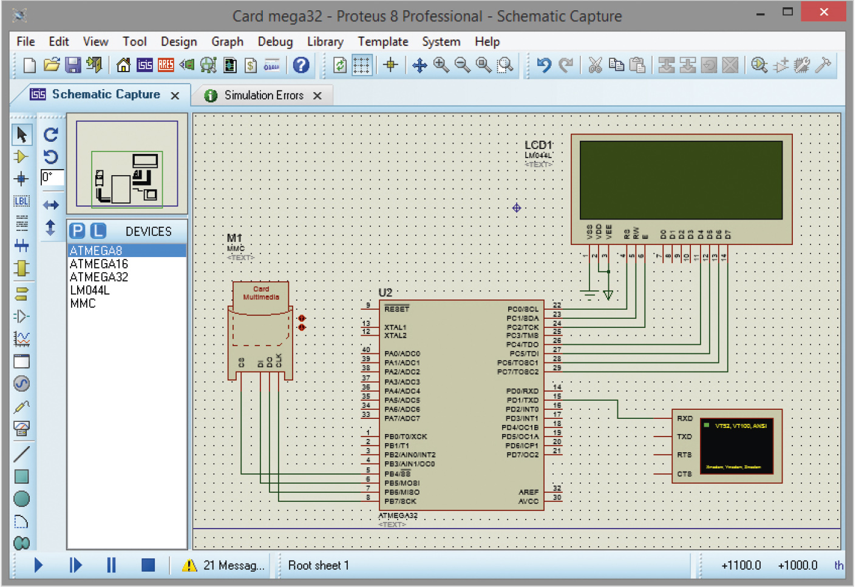Open ARES PCB layout icon

click(x=166, y=65)
